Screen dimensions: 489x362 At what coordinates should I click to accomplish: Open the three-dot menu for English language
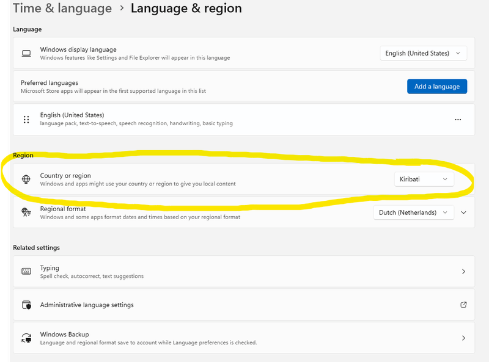point(458,120)
